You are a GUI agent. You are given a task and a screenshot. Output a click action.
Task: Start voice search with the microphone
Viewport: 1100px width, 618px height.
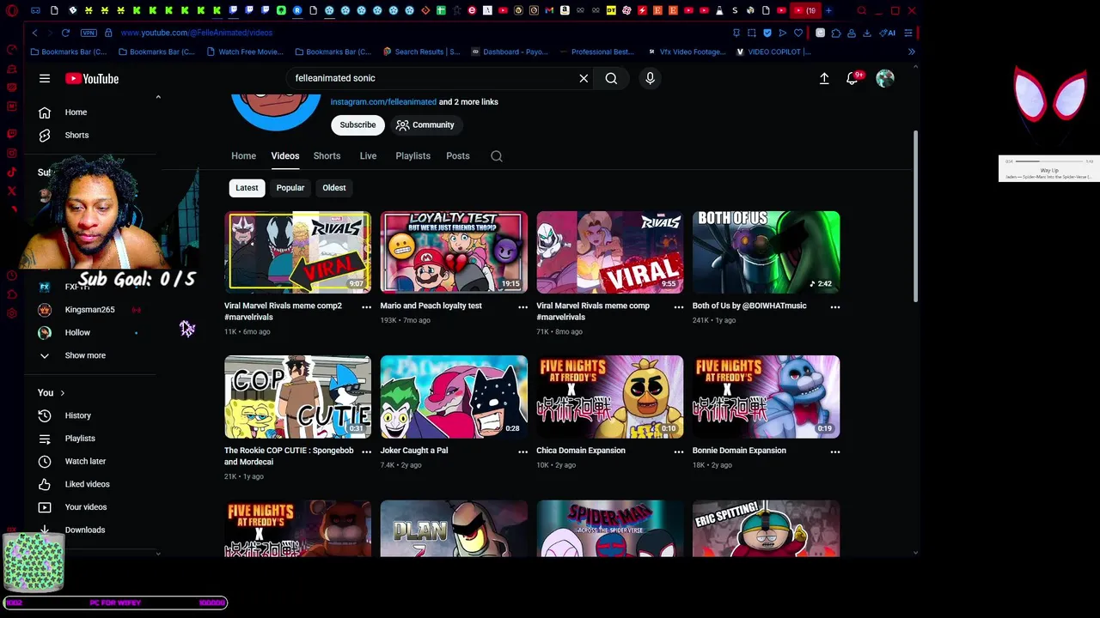click(x=650, y=78)
